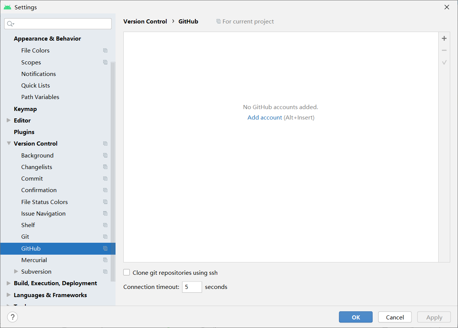
Task: Click the project-scope icon beside Commit
Action: click(105, 179)
